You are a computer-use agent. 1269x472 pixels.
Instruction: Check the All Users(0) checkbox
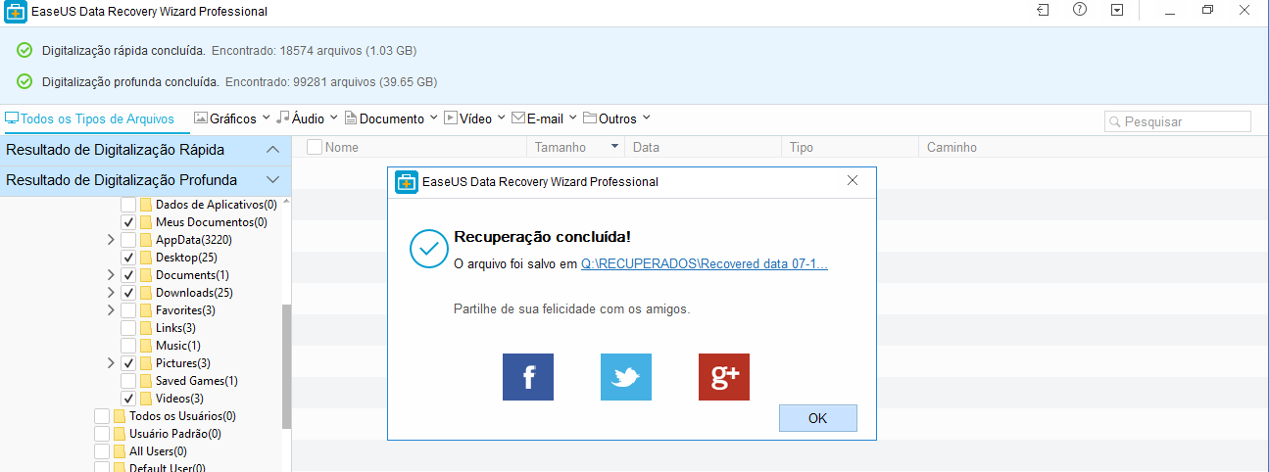pos(102,451)
